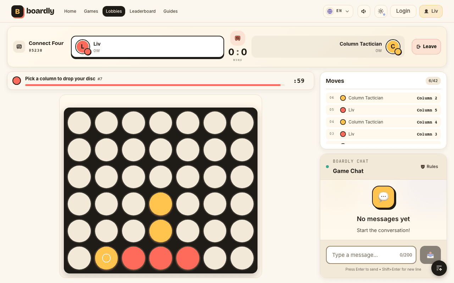Viewport: 454px width, 283px height.
Task: Open the Games nav item
Action: click(91, 11)
